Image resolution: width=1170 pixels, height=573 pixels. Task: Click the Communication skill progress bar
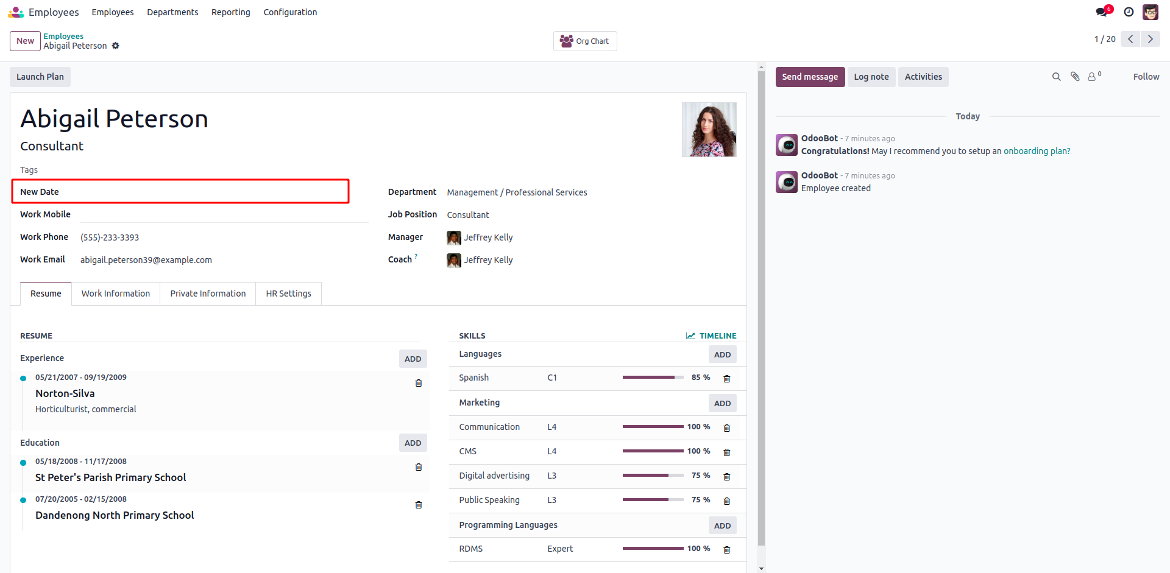(x=653, y=427)
